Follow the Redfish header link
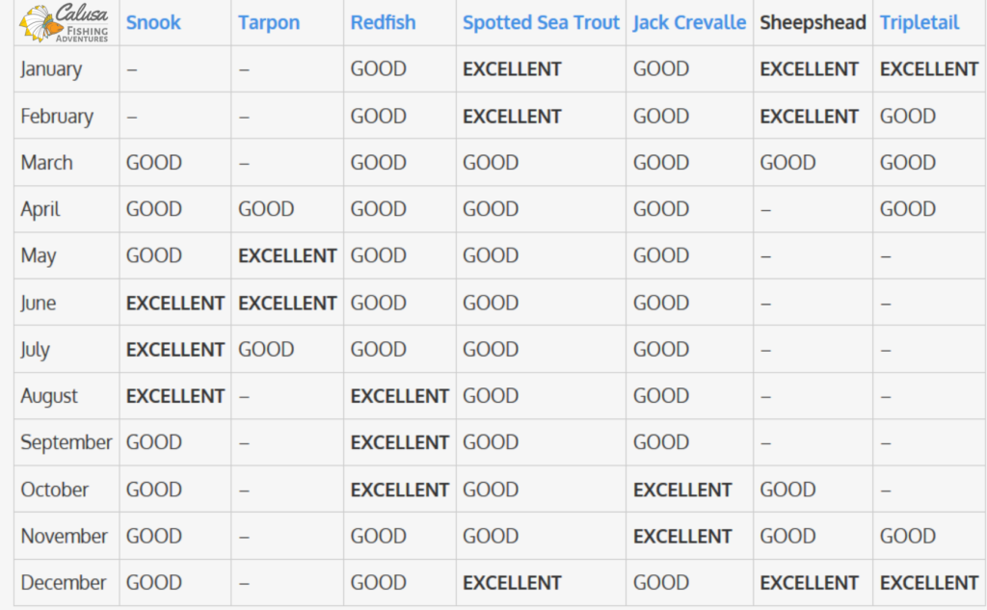Screen dimensions: 987x610 click(x=383, y=23)
